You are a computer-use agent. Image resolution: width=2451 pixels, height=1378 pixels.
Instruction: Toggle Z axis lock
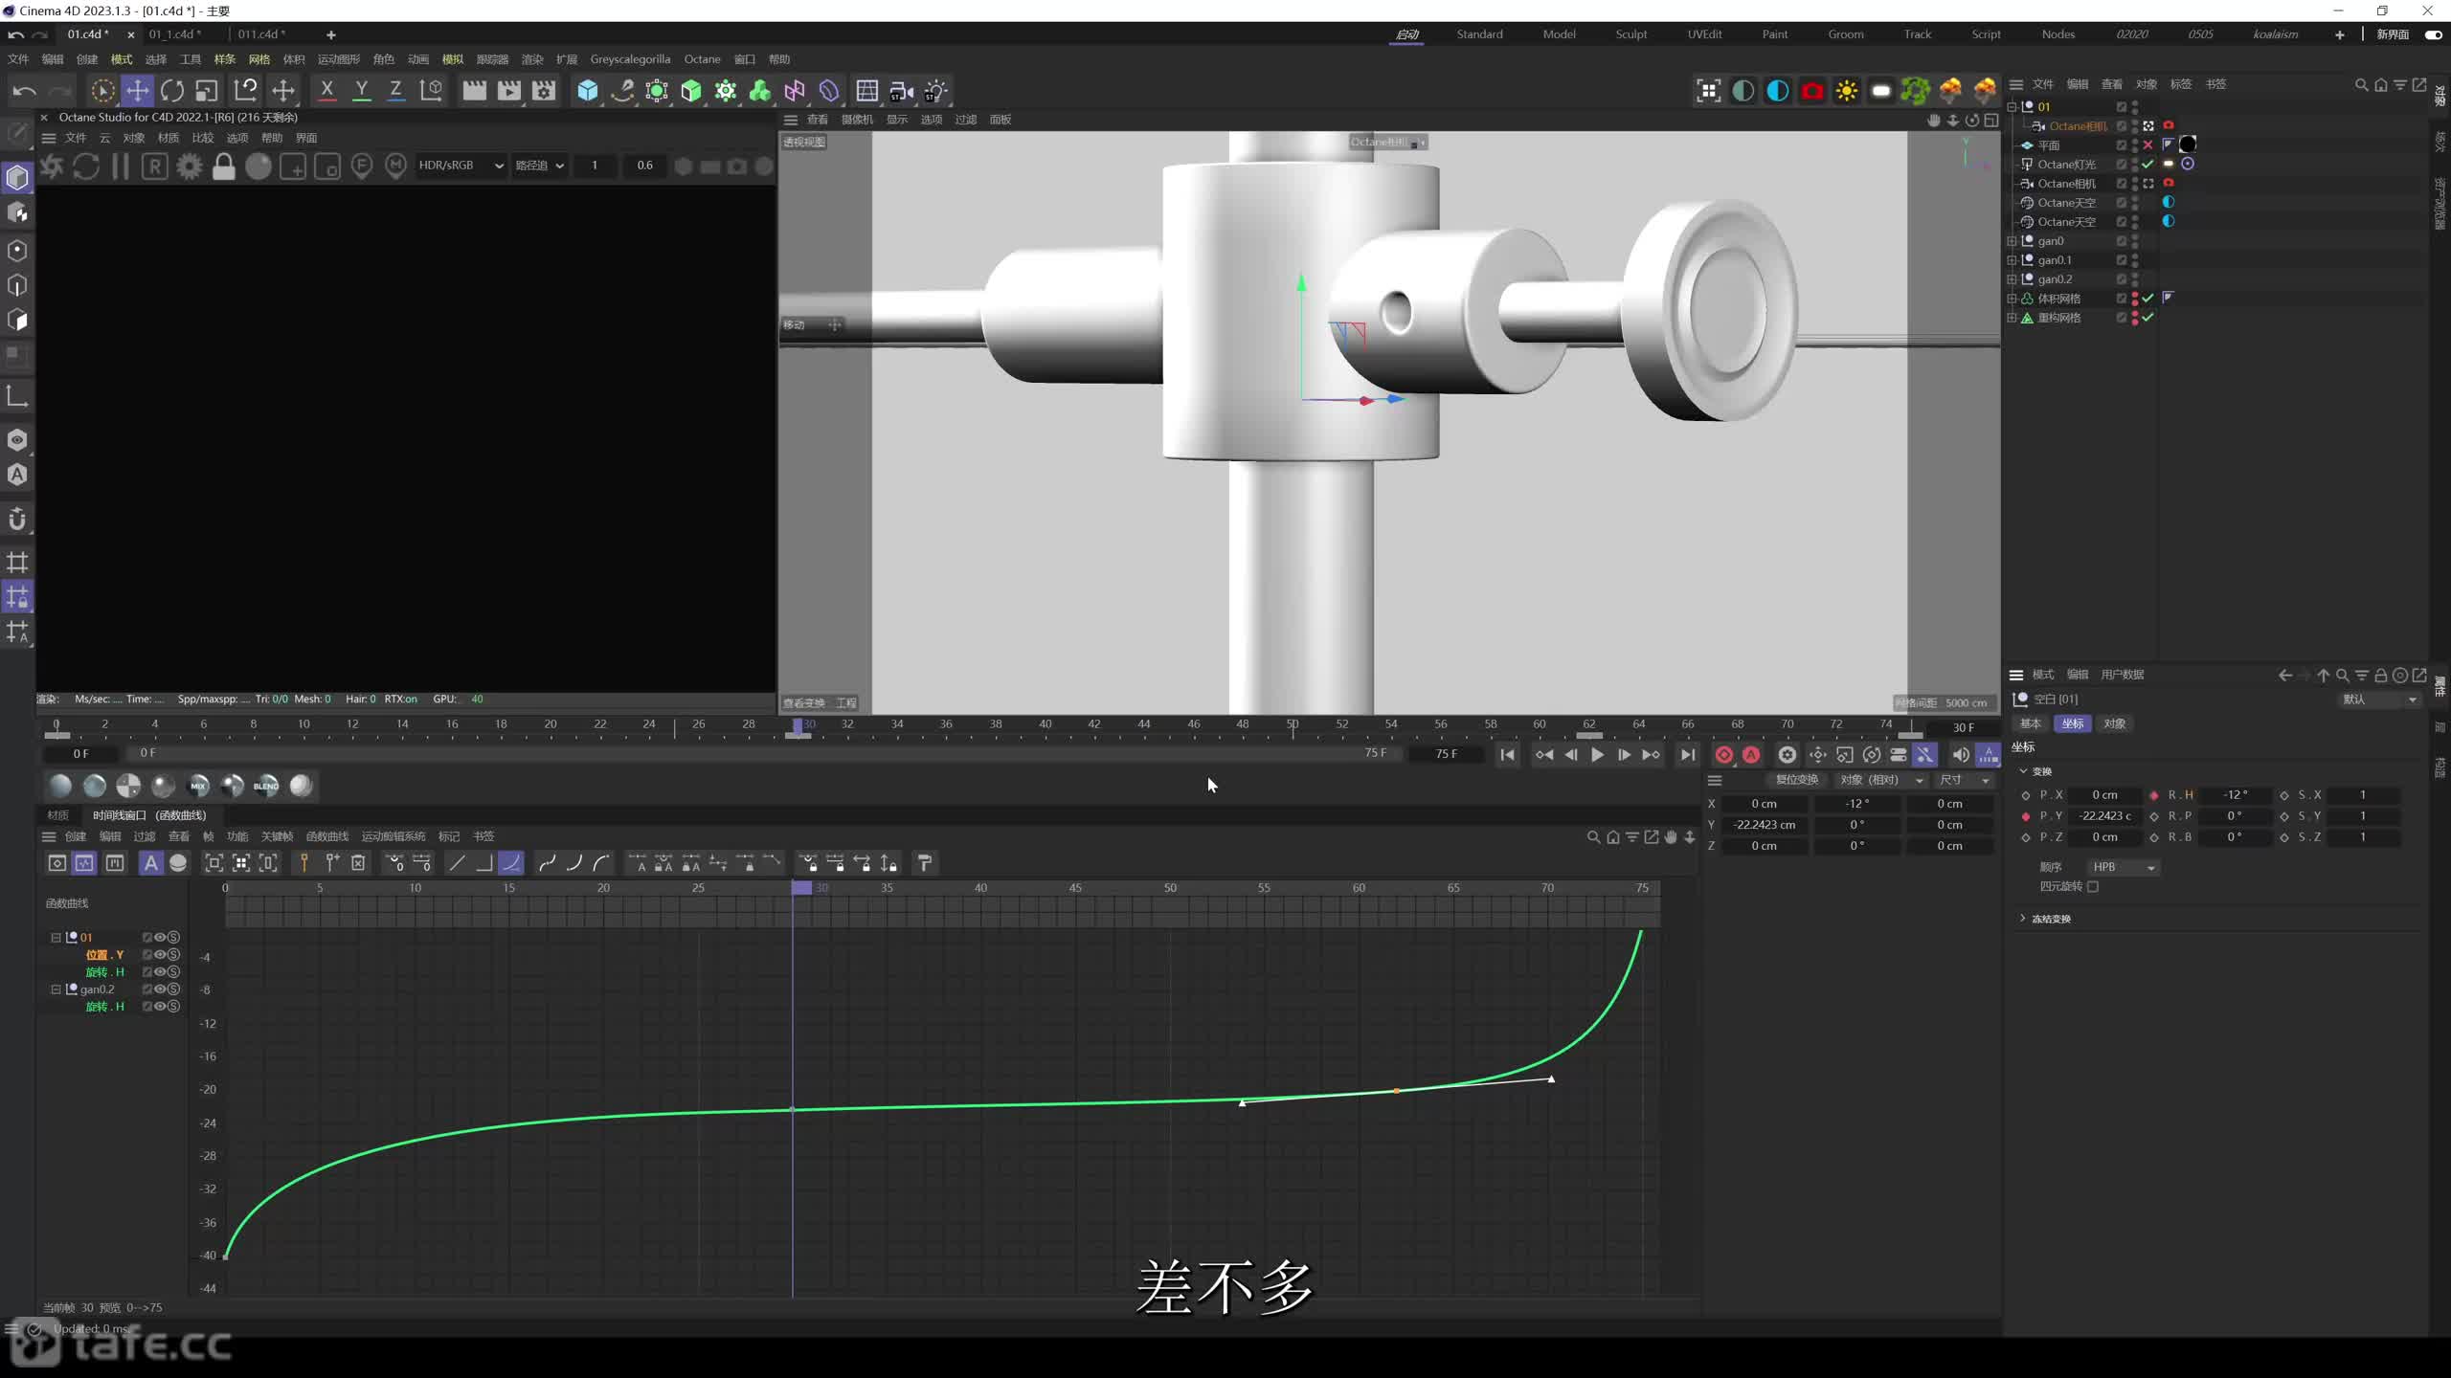point(395,91)
